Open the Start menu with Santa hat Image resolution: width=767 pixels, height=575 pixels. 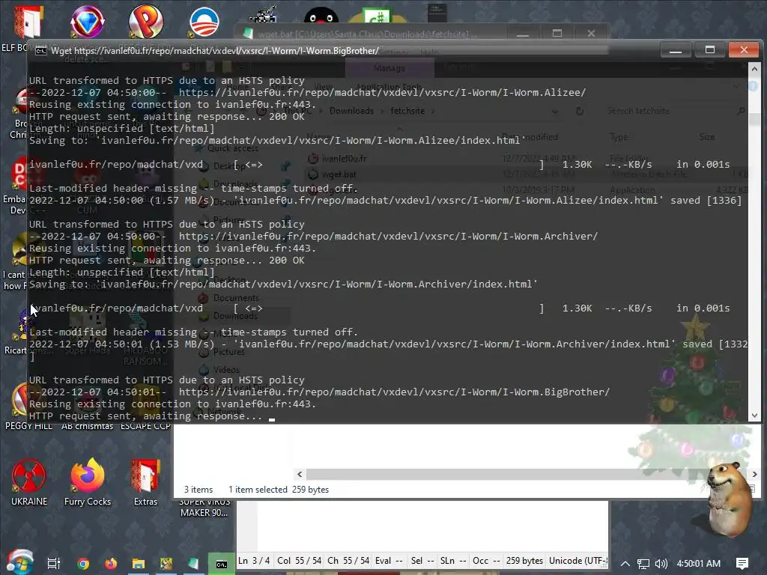[19, 562]
